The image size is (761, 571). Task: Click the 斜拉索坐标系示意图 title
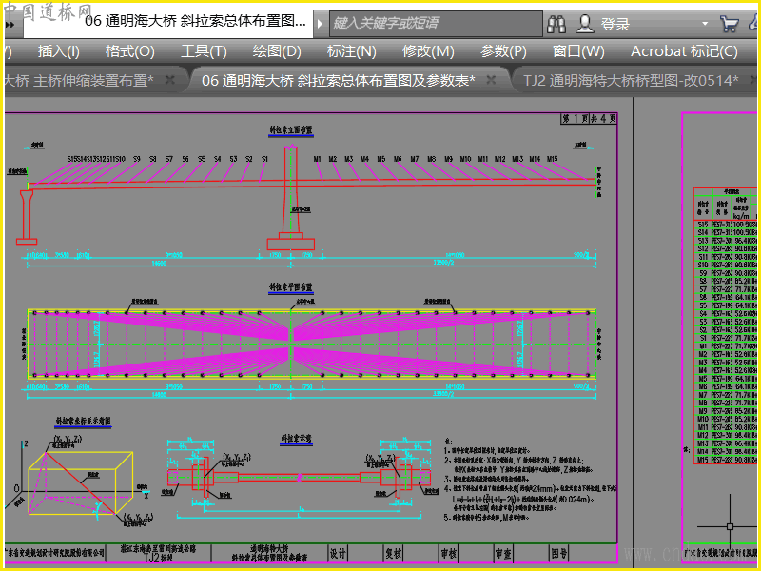coord(83,421)
